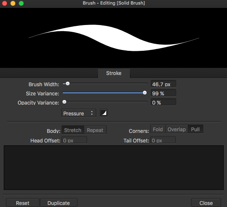
Task: Choose Overlap corners option
Action: 177,129
